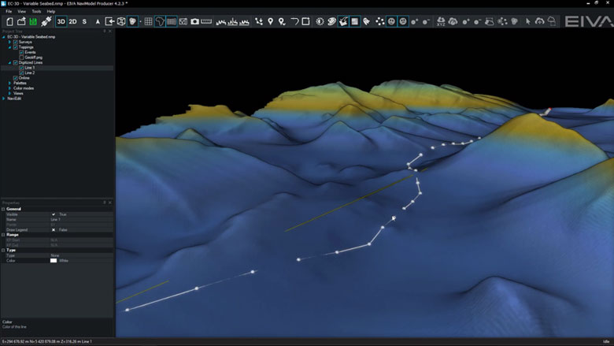This screenshot has width=614, height=346.
Task: Click the color palette icon
Action: pos(331,21)
